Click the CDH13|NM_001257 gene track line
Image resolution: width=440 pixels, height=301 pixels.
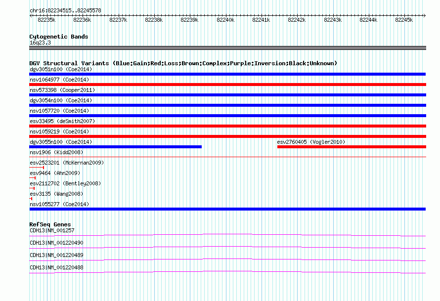click(x=227, y=235)
